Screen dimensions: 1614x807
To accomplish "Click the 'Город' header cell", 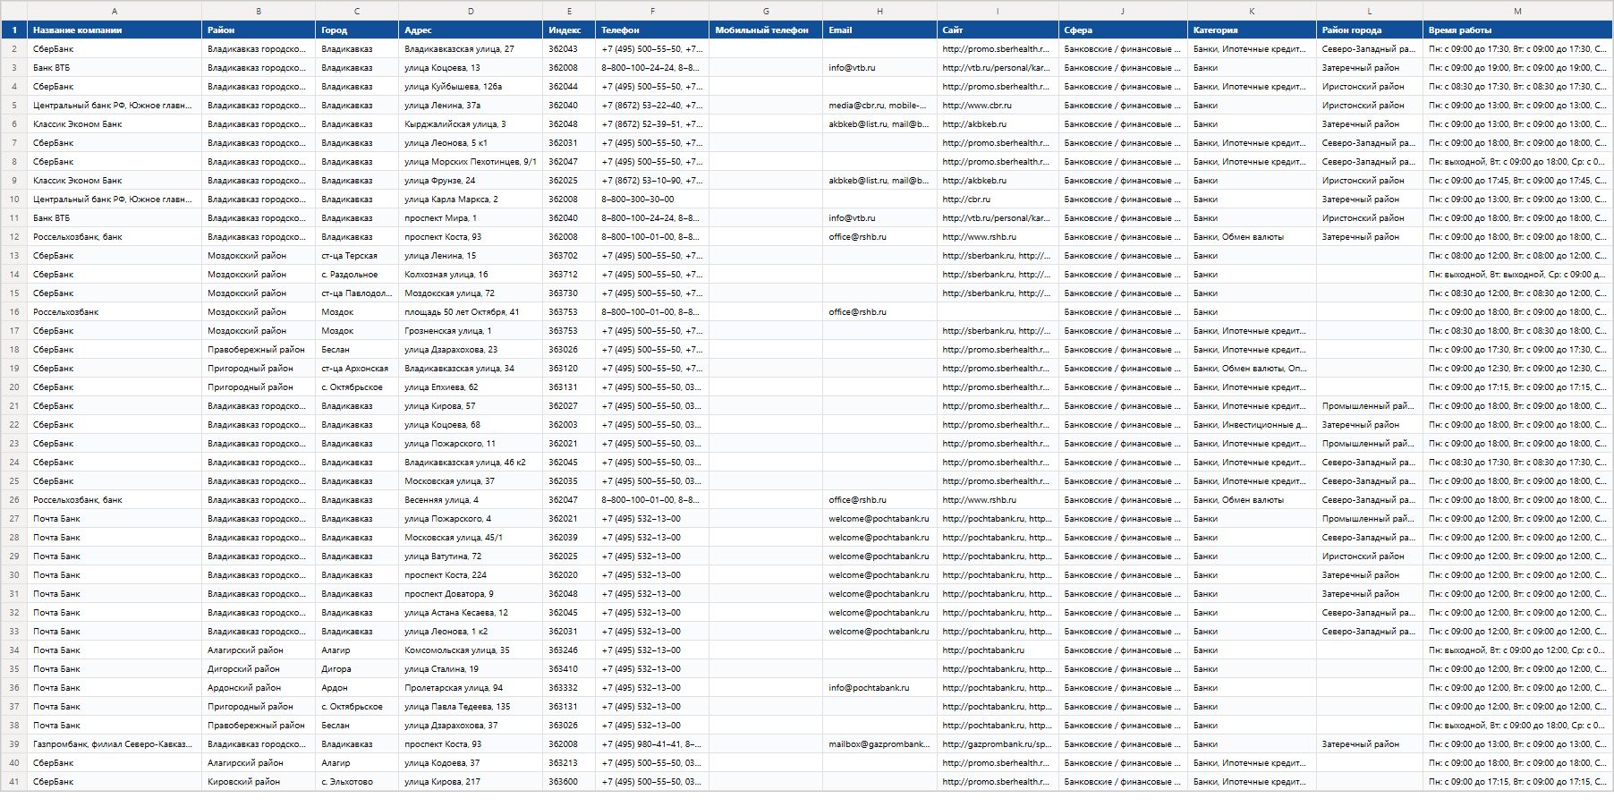I will point(357,30).
